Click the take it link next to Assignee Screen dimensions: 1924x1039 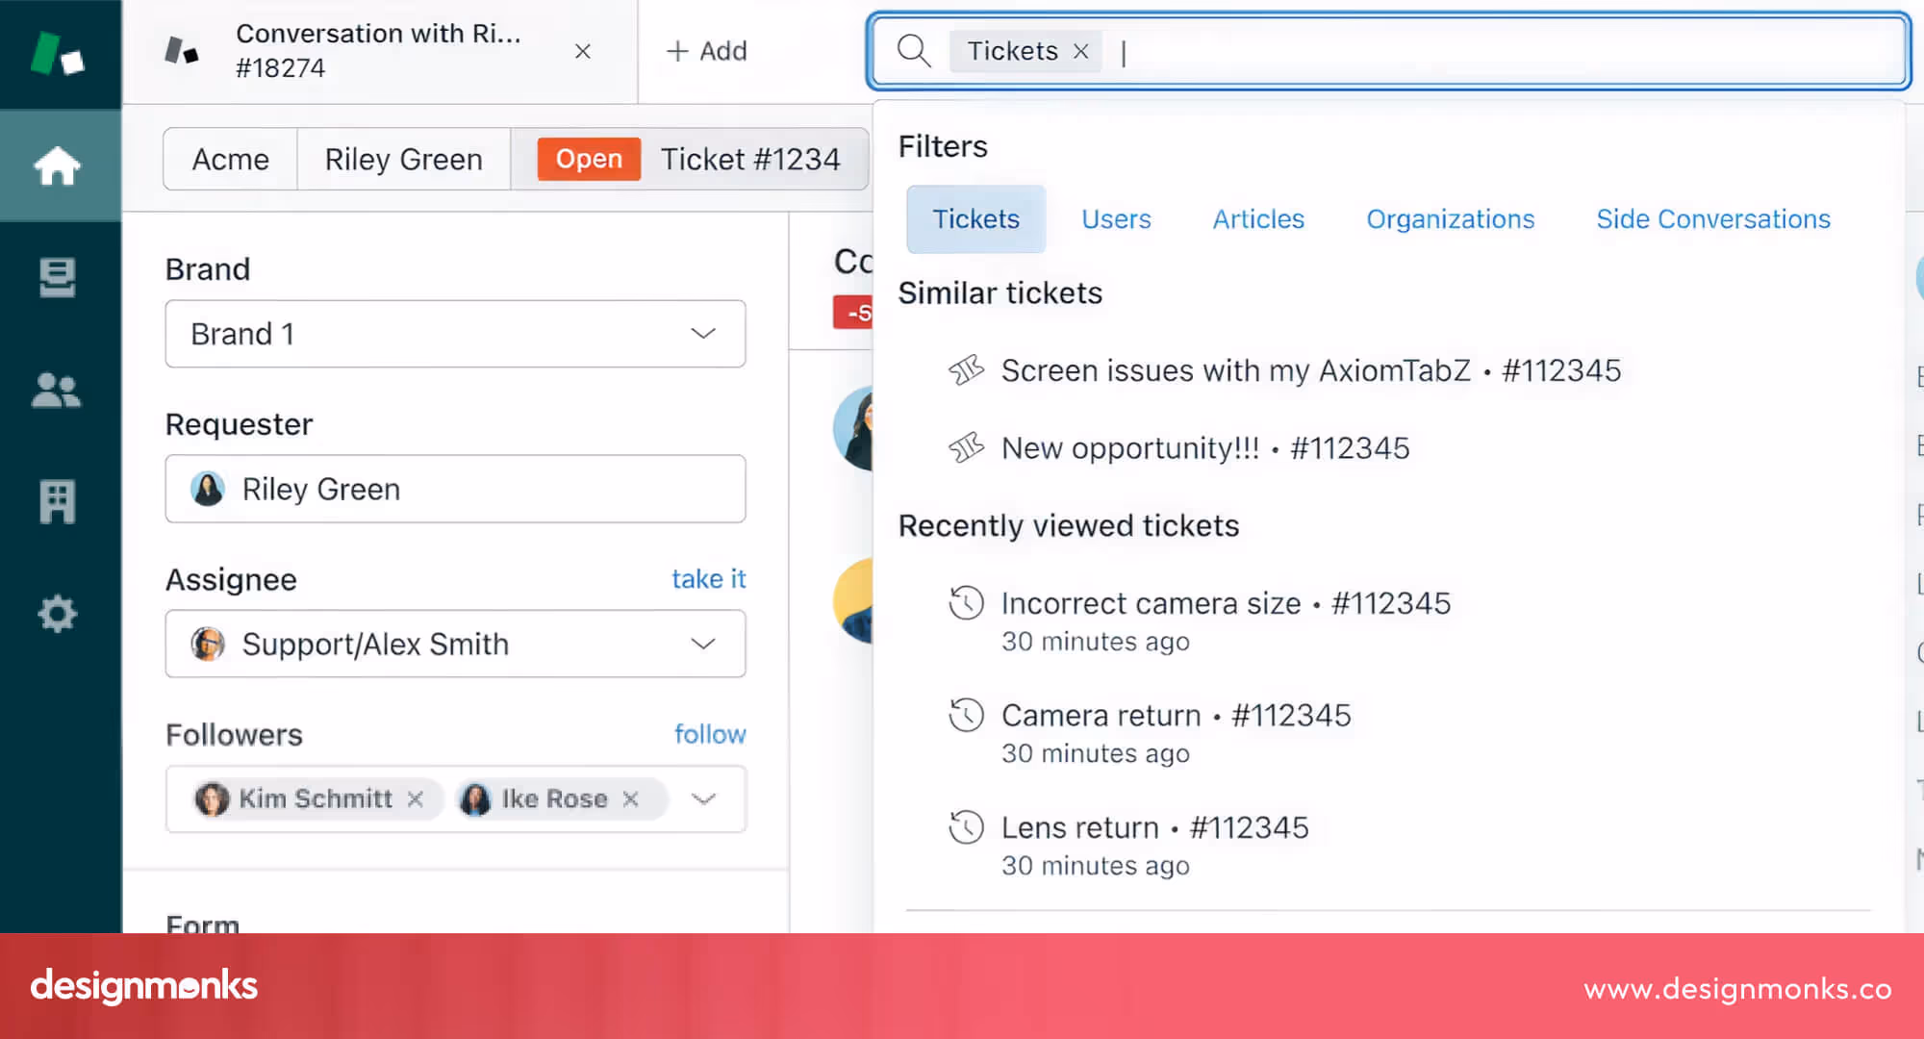[x=709, y=578]
